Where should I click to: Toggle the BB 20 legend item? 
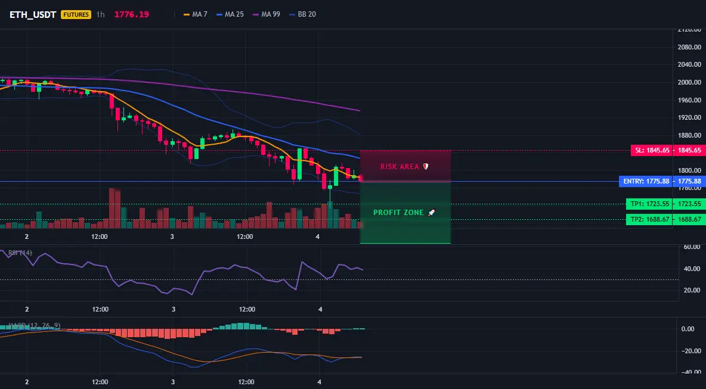click(x=302, y=14)
